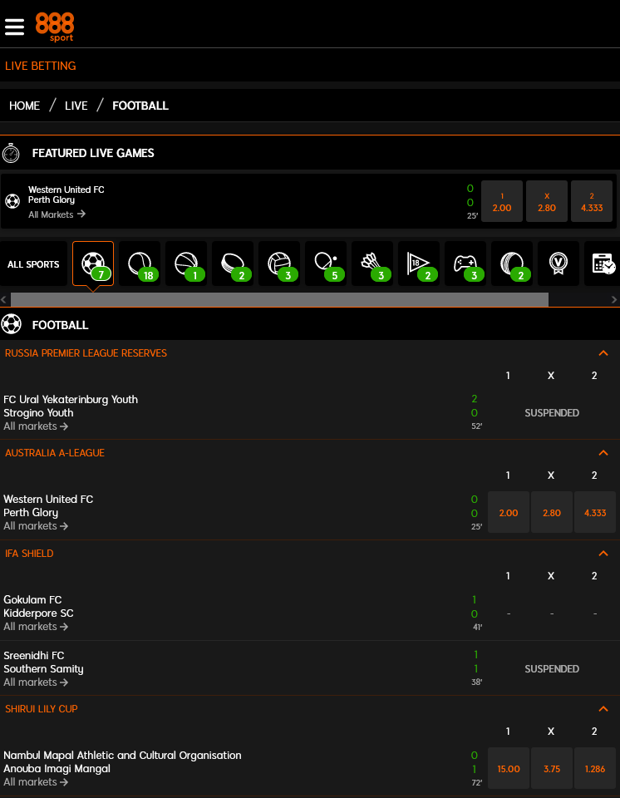Click the sports bar horizontal scrollbar thumb
This screenshot has height=798, width=620.
tap(279, 299)
